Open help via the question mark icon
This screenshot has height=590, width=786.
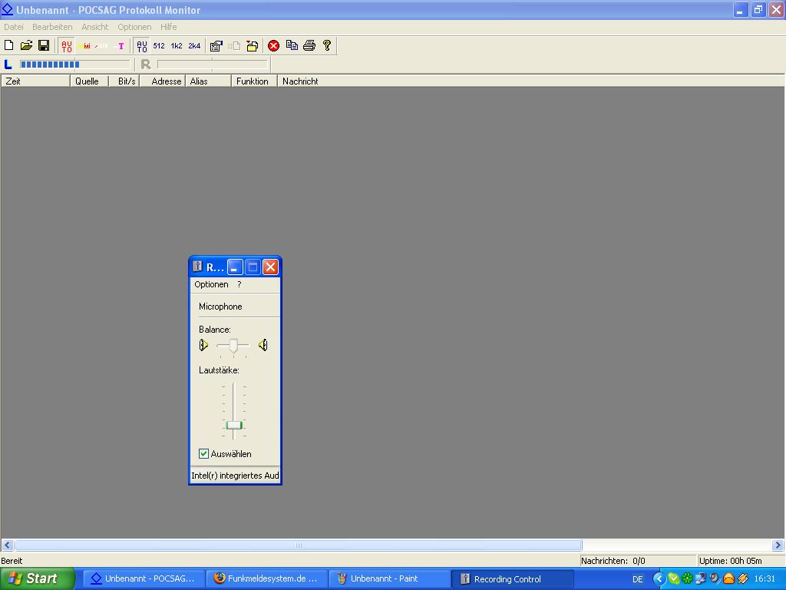327,46
